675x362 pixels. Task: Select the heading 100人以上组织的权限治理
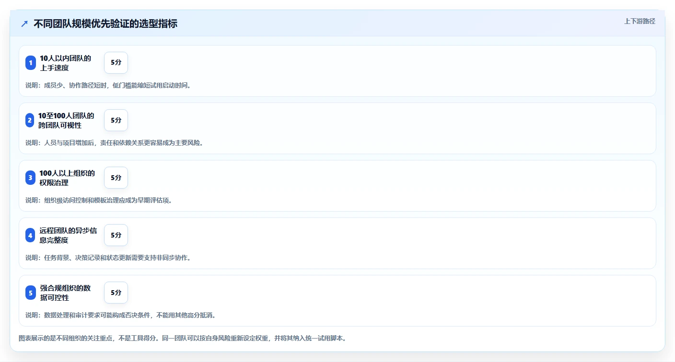click(x=68, y=178)
